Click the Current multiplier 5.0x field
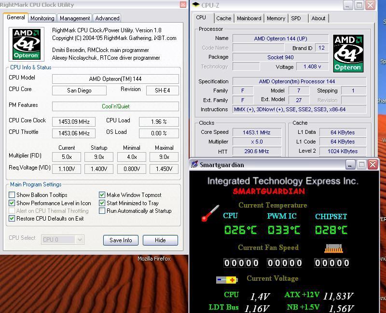The height and width of the screenshot is (313, 386). tap(67, 157)
